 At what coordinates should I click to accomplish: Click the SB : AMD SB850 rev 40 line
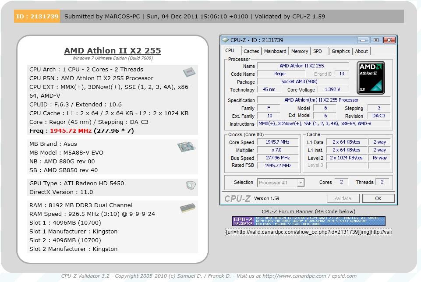click(x=64, y=170)
